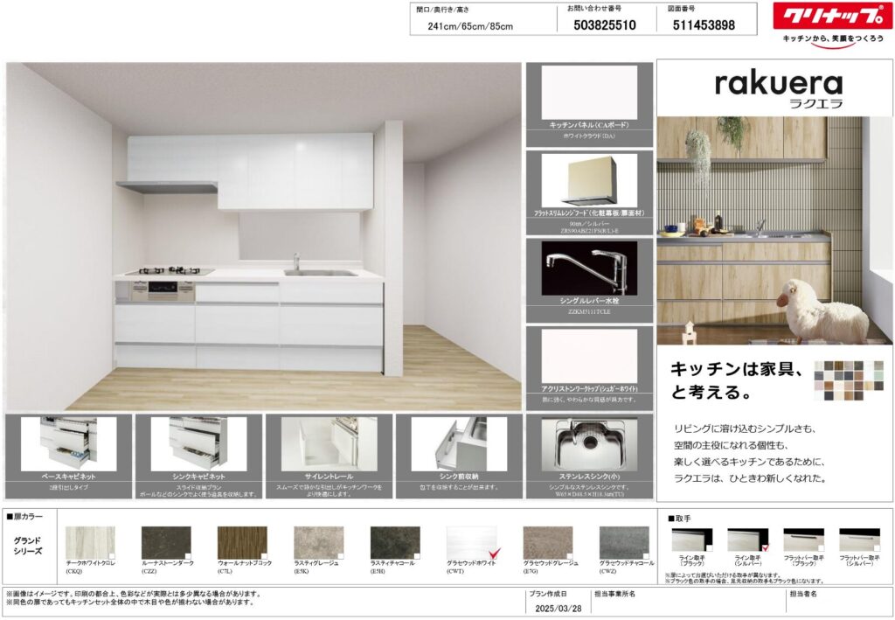Click the シンクキャビネット image
The height and width of the screenshot is (620, 895).
coord(198,443)
